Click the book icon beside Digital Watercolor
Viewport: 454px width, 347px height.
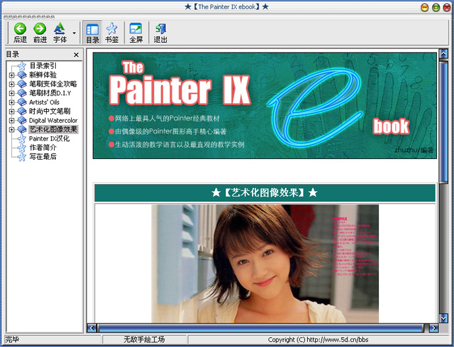pyautogui.click(x=22, y=120)
